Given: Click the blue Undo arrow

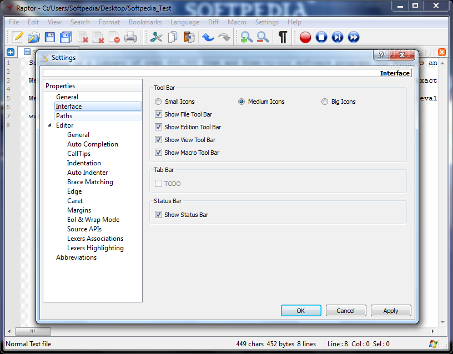Looking at the screenshot, I should pyautogui.click(x=208, y=37).
